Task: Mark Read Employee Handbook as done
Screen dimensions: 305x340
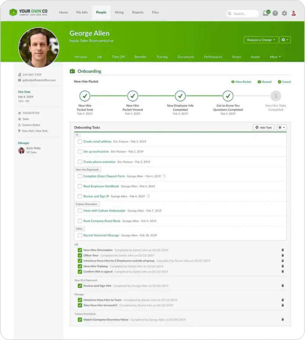Action: coord(80,186)
